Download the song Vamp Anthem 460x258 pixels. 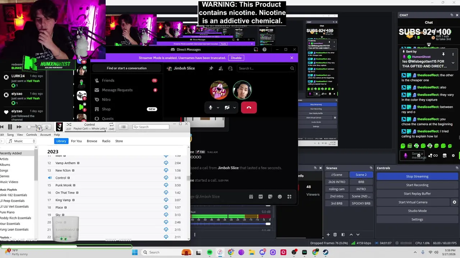click(166, 163)
